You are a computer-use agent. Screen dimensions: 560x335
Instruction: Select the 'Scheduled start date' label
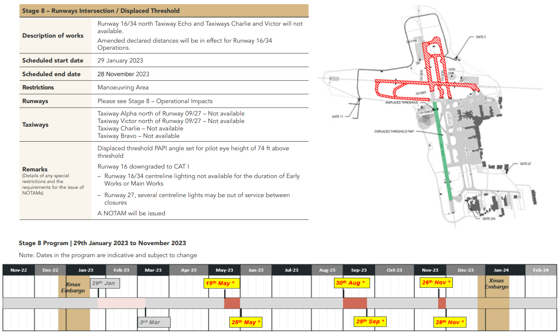coord(53,60)
